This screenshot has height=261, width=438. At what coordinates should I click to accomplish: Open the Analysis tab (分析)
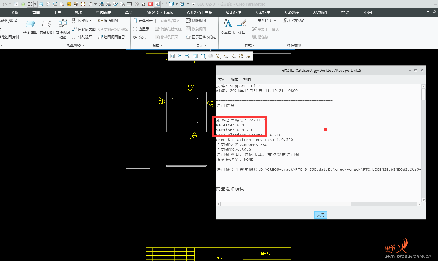click(15, 12)
